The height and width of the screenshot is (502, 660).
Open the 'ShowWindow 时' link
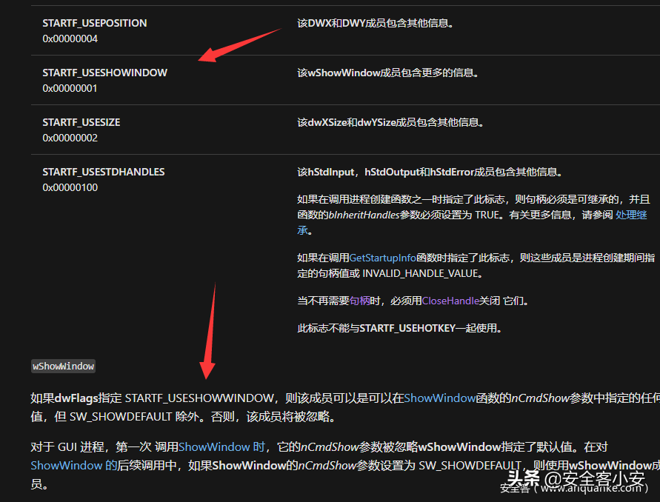(x=221, y=447)
